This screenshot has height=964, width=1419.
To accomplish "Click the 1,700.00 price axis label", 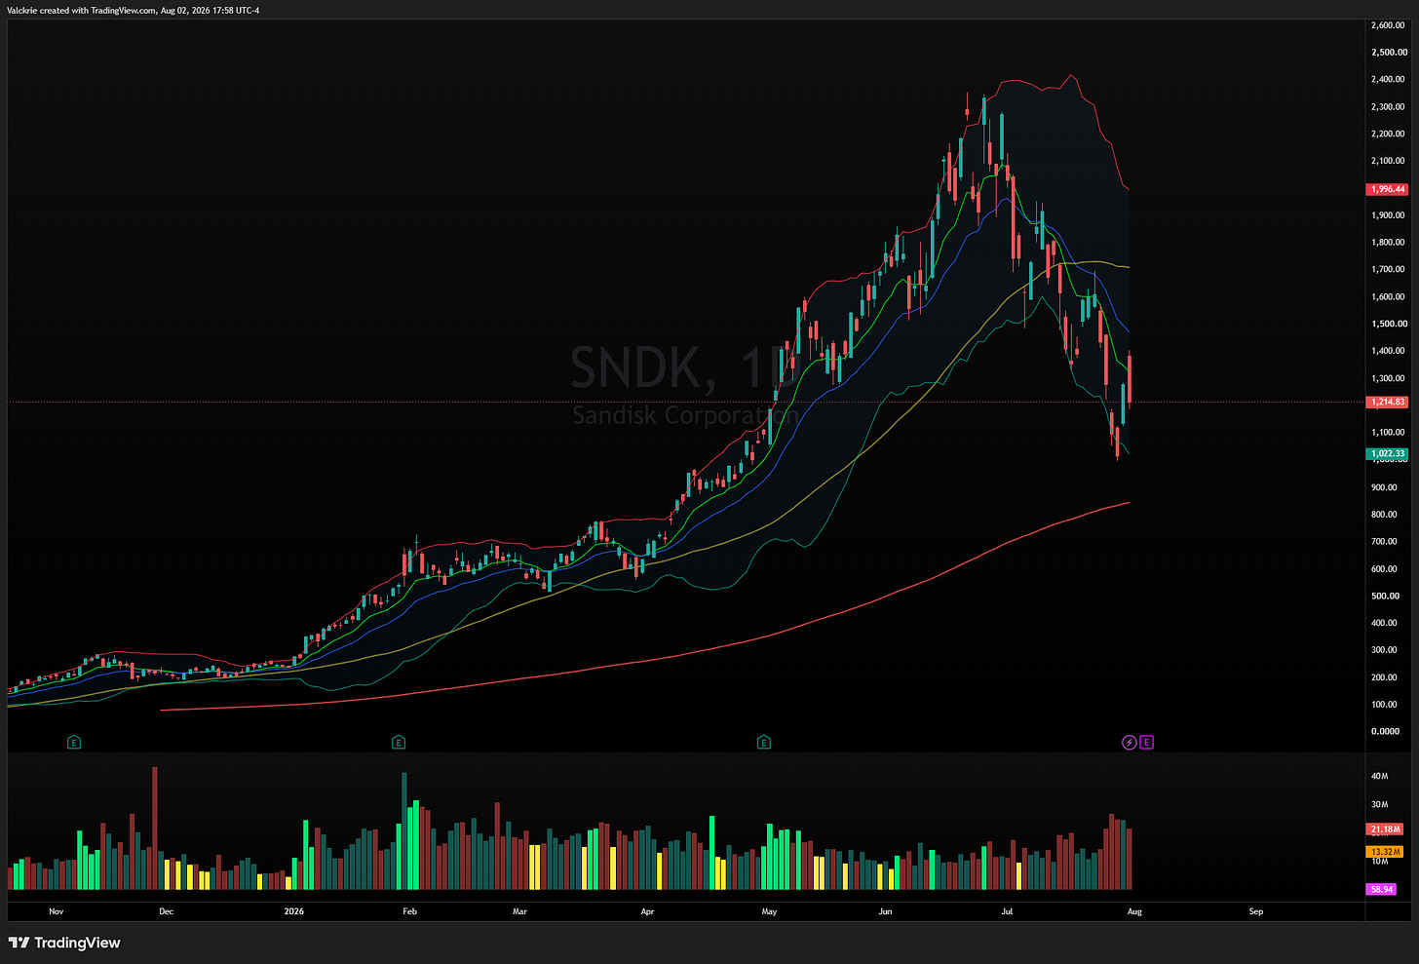I will tap(1388, 270).
